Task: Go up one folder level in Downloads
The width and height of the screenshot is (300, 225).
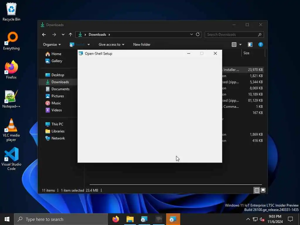Action: (x=70, y=35)
